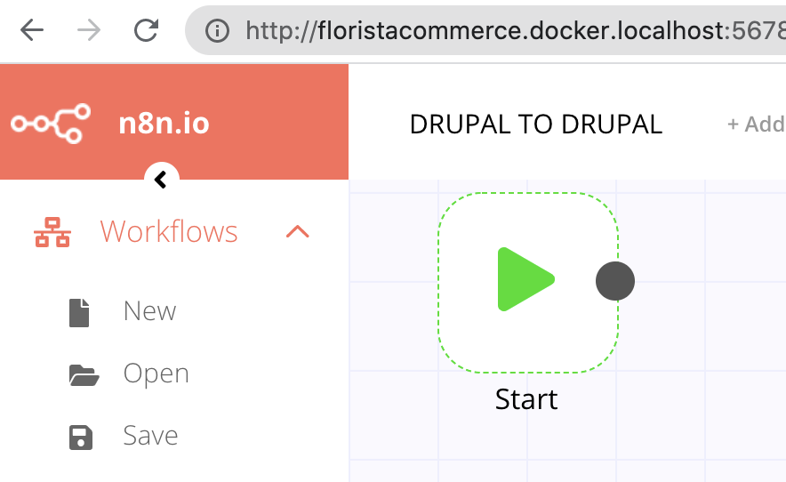
Task: Click the Save floppy disk icon
Action: (81, 438)
